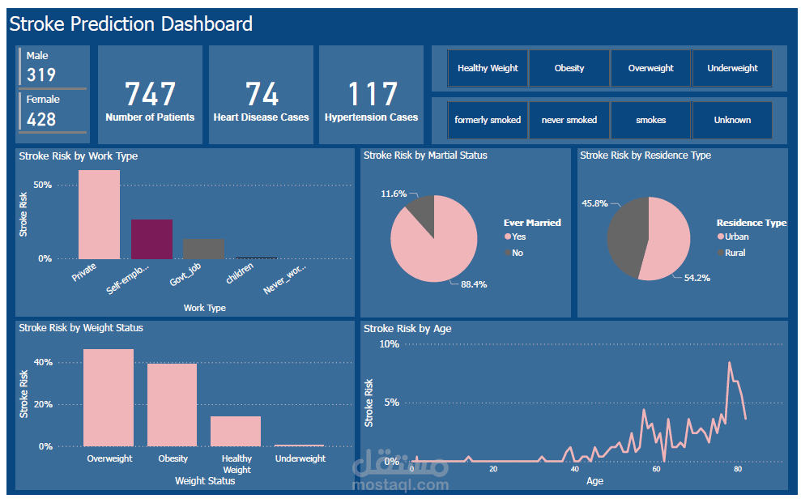Choose the Overweight slicer button
The image size is (801, 503).
651,68
